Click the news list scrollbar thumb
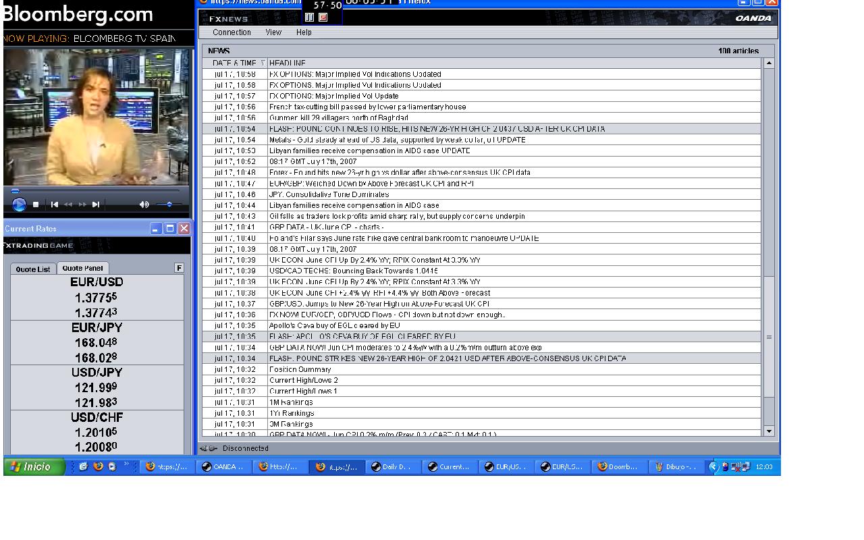The height and width of the screenshot is (540, 864). point(769,337)
